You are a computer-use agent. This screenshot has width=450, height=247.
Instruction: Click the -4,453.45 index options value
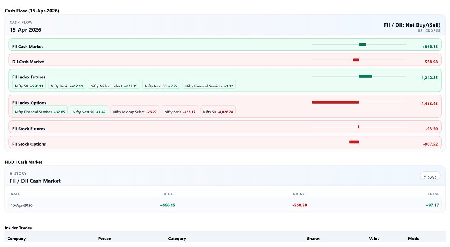[x=429, y=104]
